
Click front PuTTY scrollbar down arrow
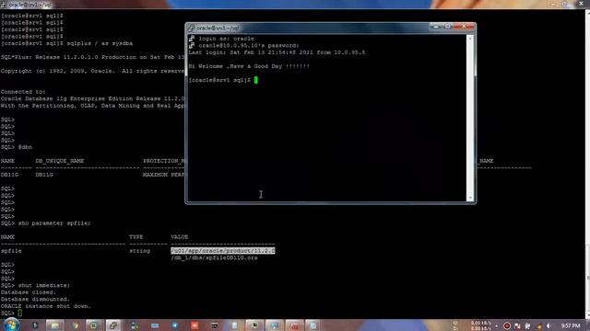click(x=470, y=198)
